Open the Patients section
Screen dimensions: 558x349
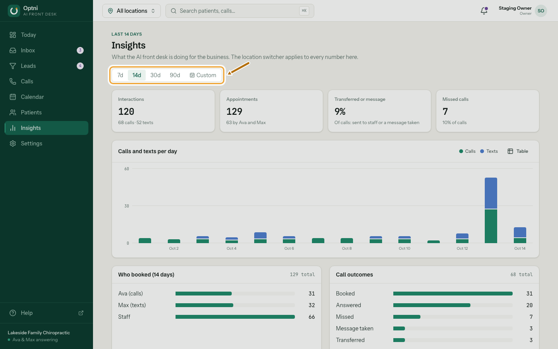point(46,112)
